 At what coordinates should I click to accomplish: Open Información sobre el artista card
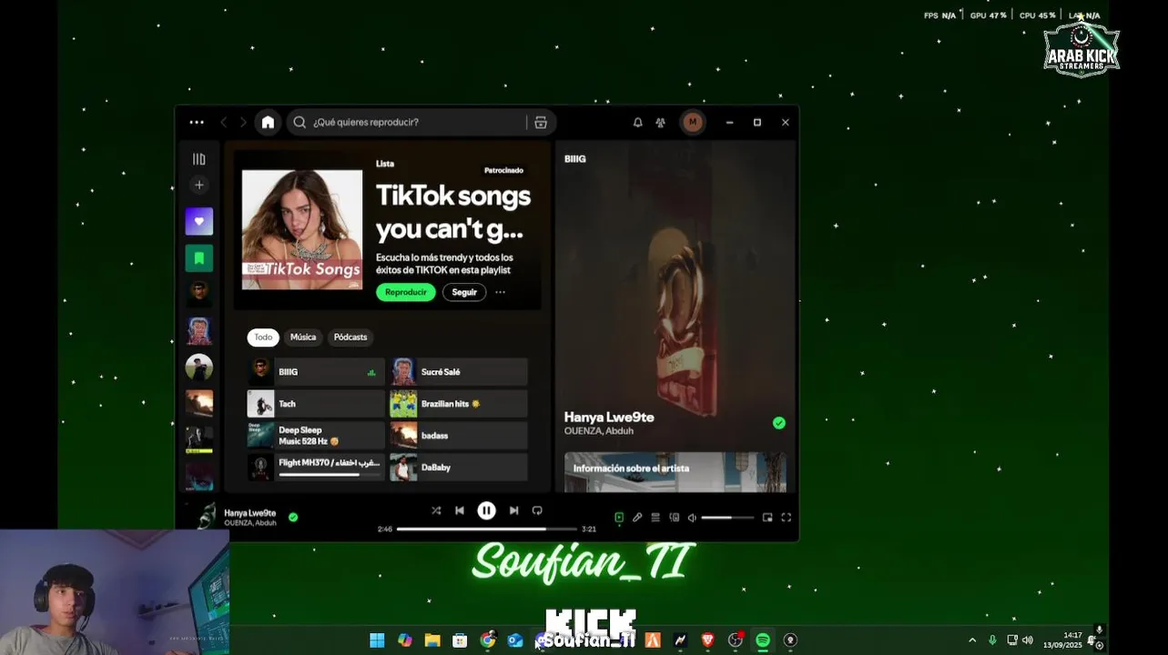[675, 472]
